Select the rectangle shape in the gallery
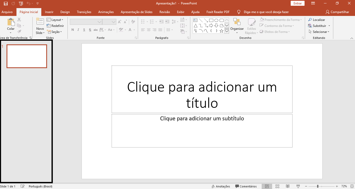The height and width of the screenshot is (189, 355). pyautogui.click(x=211, y=20)
